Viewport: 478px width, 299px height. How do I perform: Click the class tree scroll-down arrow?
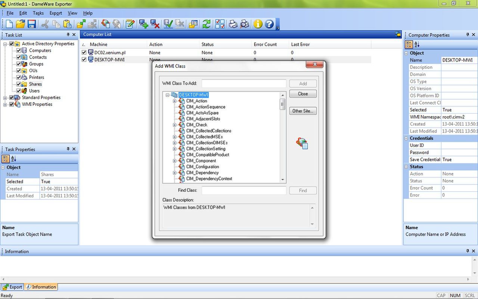tap(283, 180)
